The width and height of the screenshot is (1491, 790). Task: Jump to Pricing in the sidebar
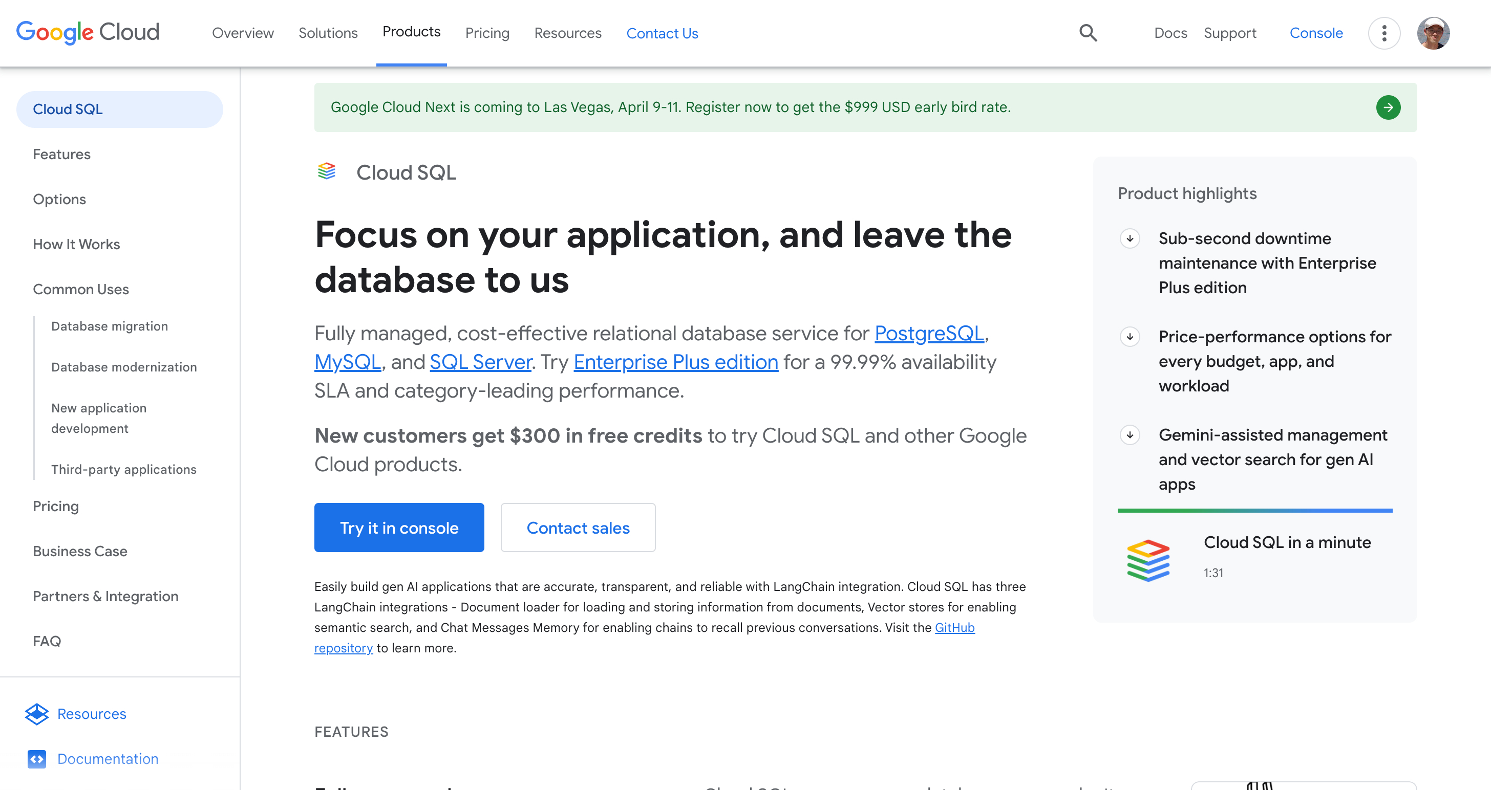point(56,507)
